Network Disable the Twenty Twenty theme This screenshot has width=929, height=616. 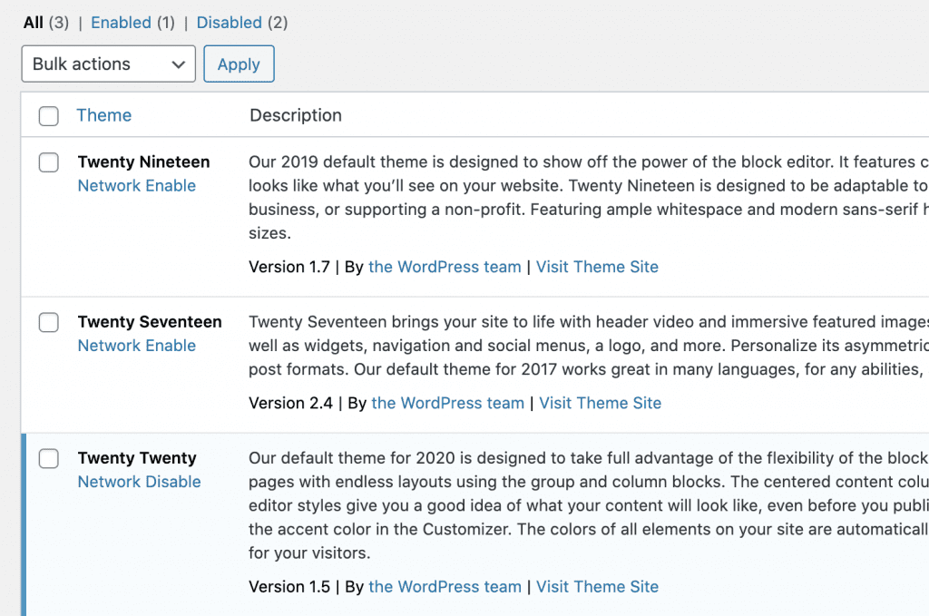[139, 482]
